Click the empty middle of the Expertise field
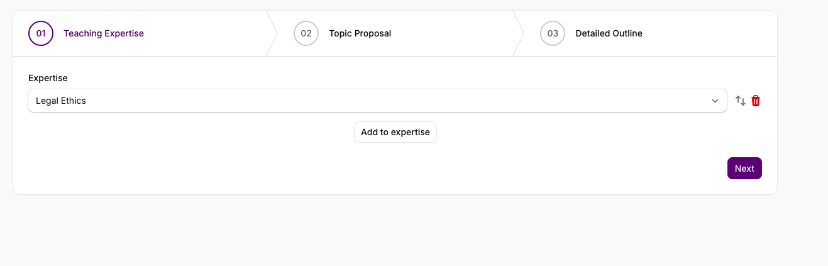Screen dimensions: 828x266 click(x=377, y=101)
